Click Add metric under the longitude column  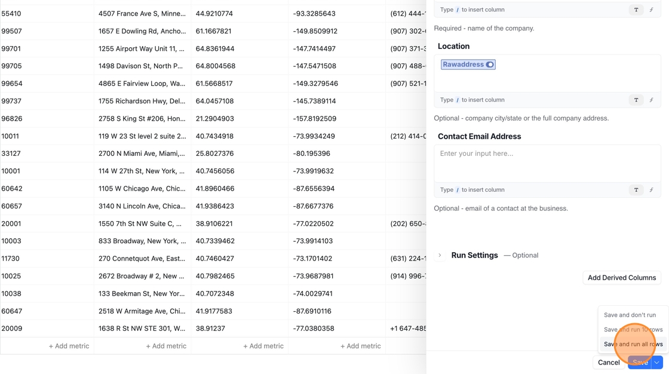pos(361,347)
